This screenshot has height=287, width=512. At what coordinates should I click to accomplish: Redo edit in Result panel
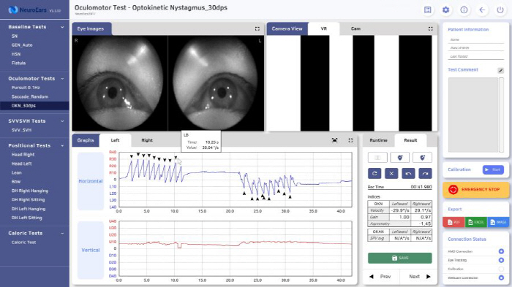(x=425, y=174)
